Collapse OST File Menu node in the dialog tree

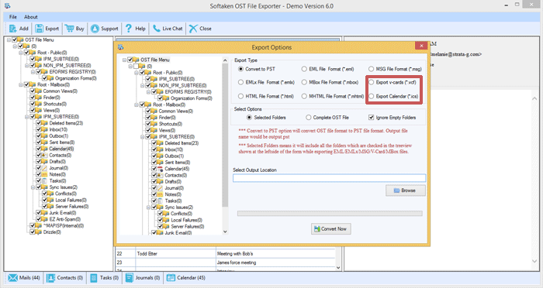click(x=124, y=60)
